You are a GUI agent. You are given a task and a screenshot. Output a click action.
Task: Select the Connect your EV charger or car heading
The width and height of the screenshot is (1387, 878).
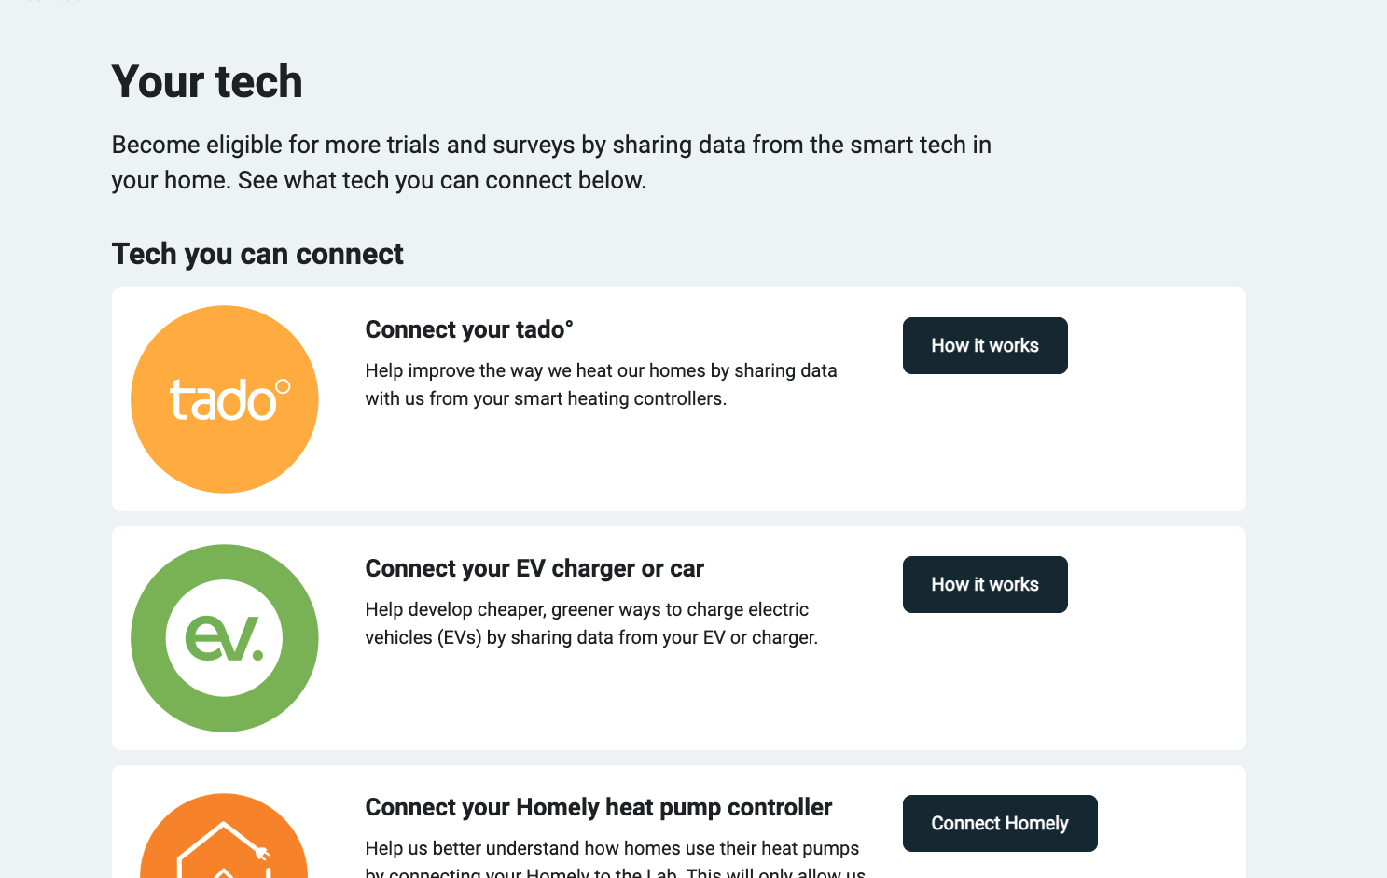pos(534,568)
